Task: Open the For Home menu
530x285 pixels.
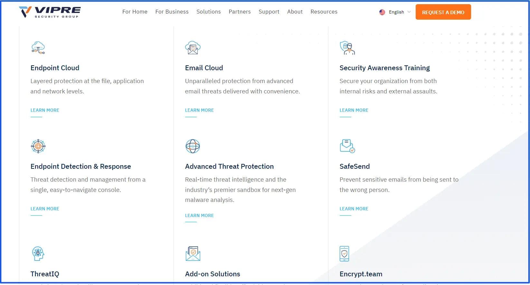Action: tap(135, 12)
